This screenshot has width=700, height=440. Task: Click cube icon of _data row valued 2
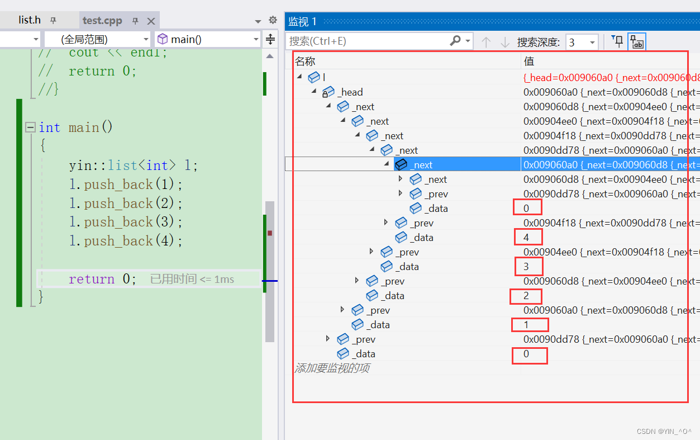click(372, 295)
